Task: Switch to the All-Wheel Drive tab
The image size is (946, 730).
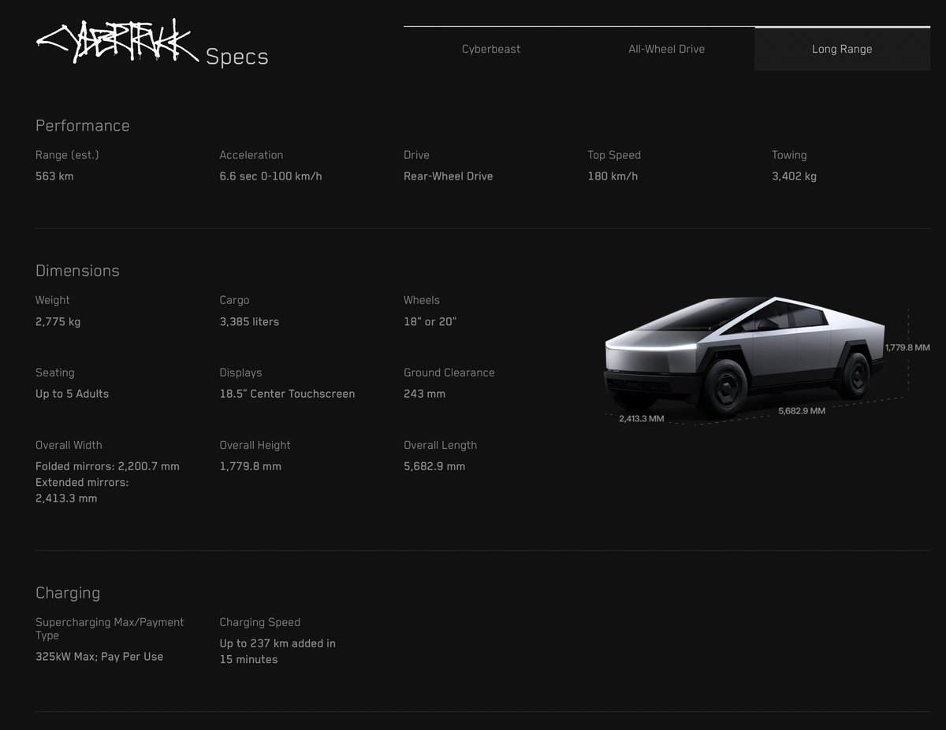Action: pyautogui.click(x=667, y=49)
